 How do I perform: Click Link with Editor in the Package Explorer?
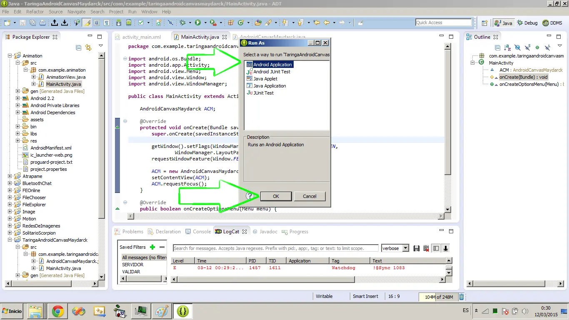(x=88, y=47)
